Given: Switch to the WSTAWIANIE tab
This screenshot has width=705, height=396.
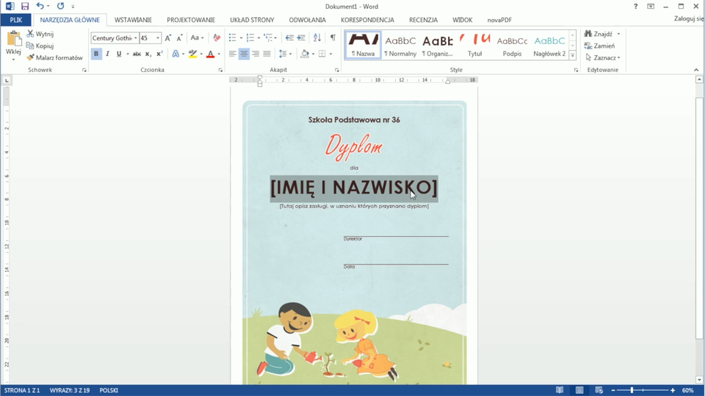Looking at the screenshot, I should [x=133, y=20].
